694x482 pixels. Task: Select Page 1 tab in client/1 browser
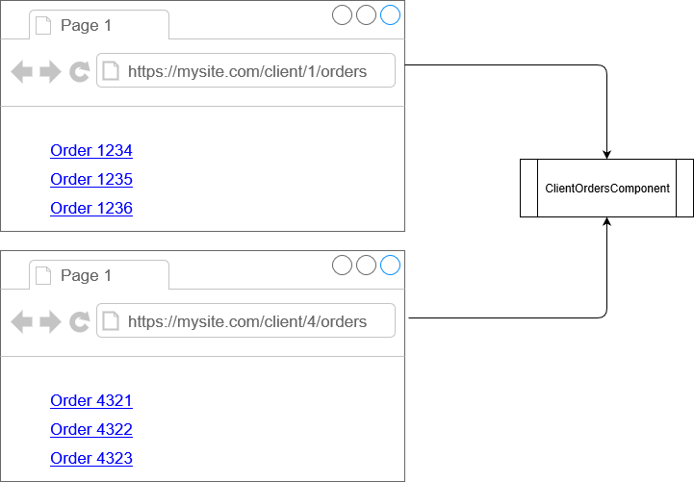click(x=99, y=25)
